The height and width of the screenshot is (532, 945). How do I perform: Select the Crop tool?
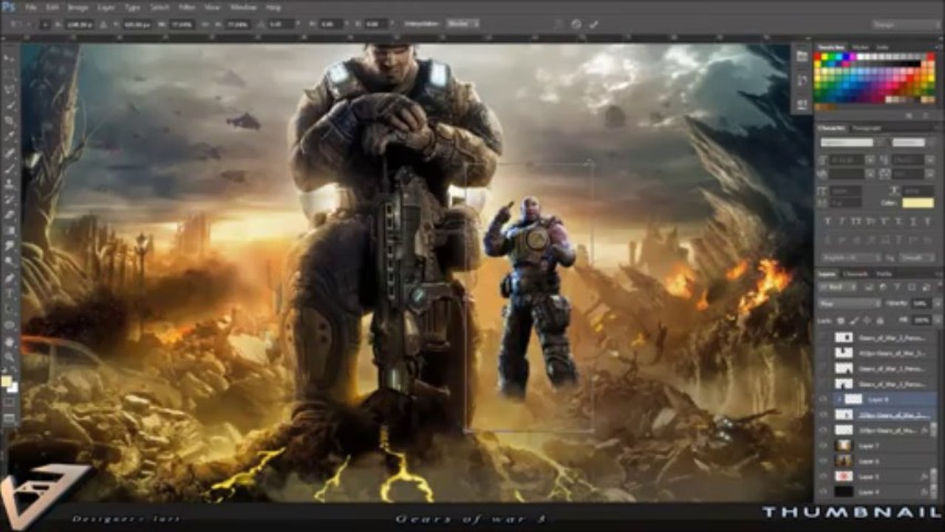pyautogui.click(x=10, y=120)
